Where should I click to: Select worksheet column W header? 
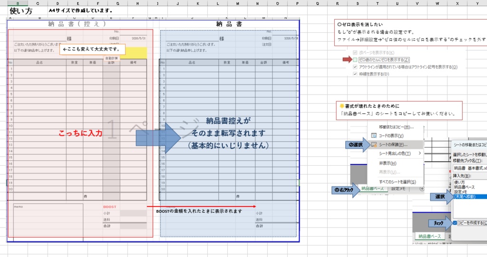[438, 3]
